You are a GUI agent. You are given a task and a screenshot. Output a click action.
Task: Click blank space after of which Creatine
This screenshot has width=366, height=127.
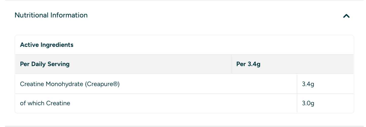[182, 103]
